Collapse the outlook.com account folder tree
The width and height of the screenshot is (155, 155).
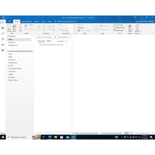point(8,51)
